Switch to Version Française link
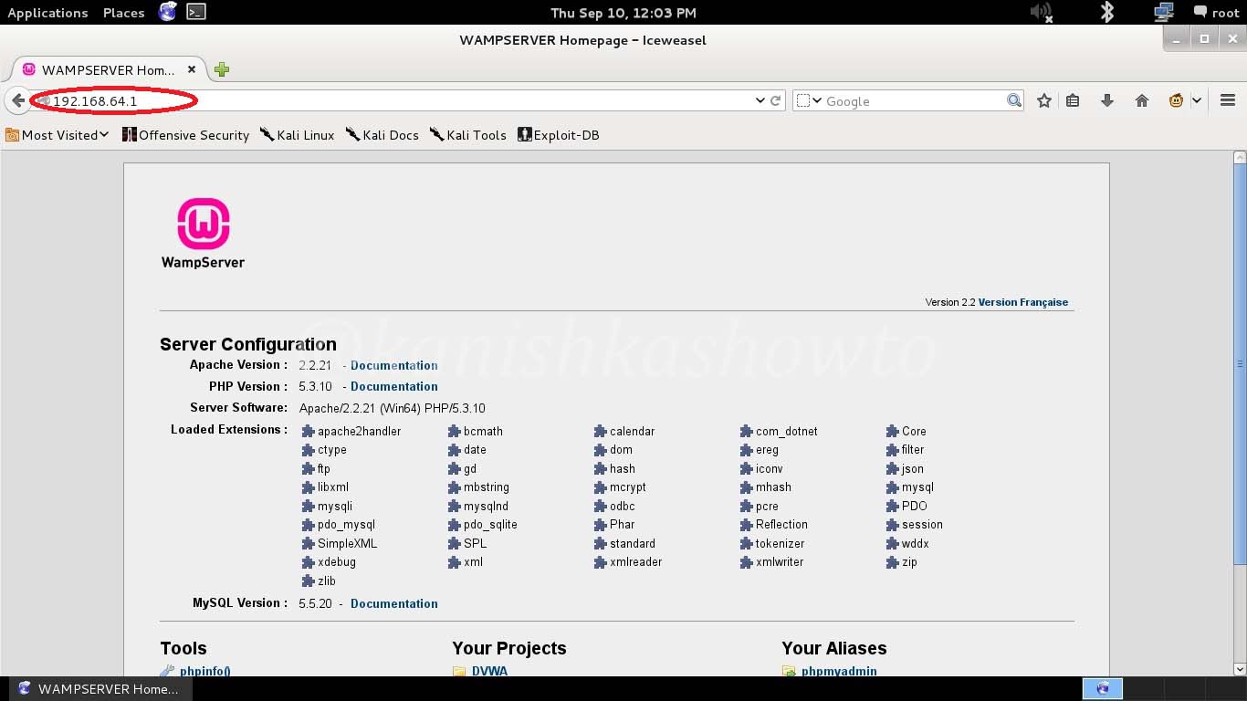The height and width of the screenshot is (701, 1247). click(x=1022, y=302)
